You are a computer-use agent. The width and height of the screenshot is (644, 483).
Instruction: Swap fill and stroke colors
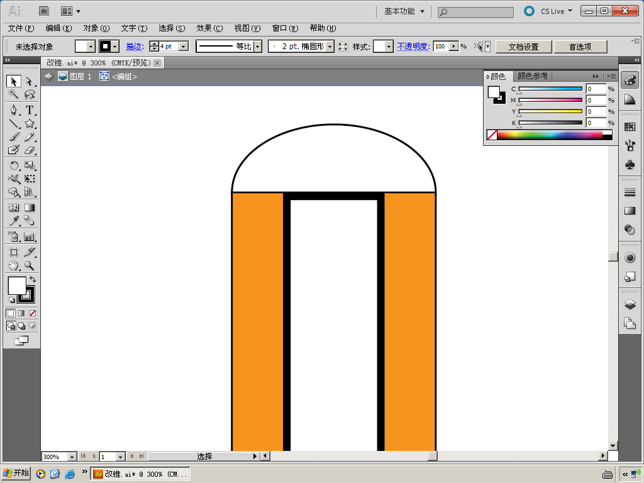[x=33, y=279]
